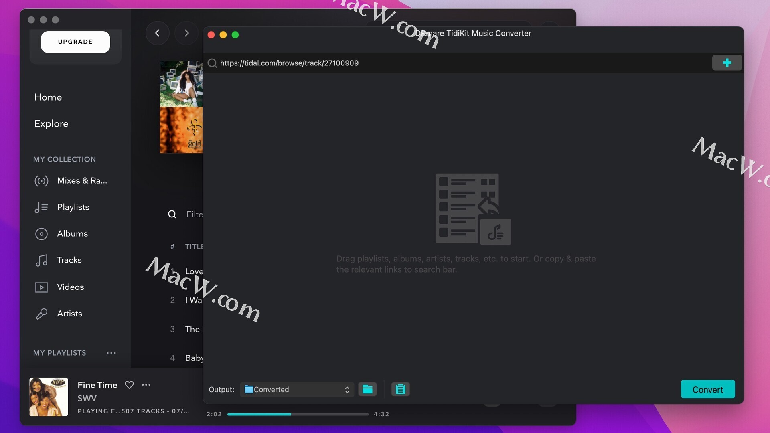The width and height of the screenshot is (770, 433).
Task: Favorite Fine Time with the heart icon
Action: click(x=129, y=385)
